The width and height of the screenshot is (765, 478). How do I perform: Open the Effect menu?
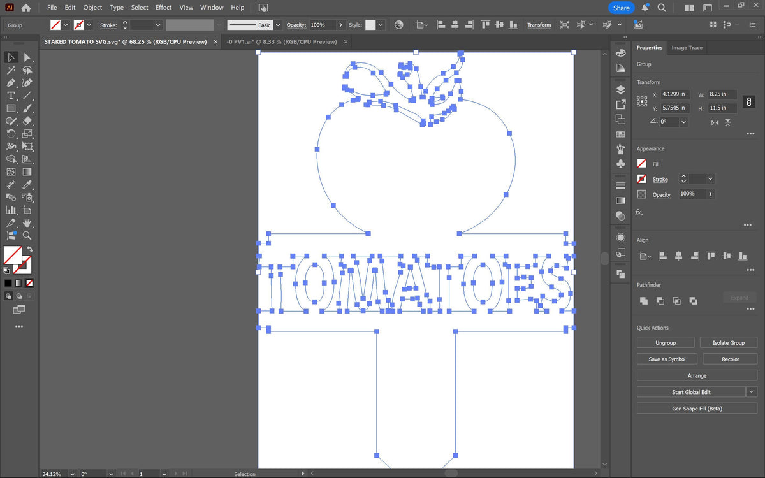(164, 8)
